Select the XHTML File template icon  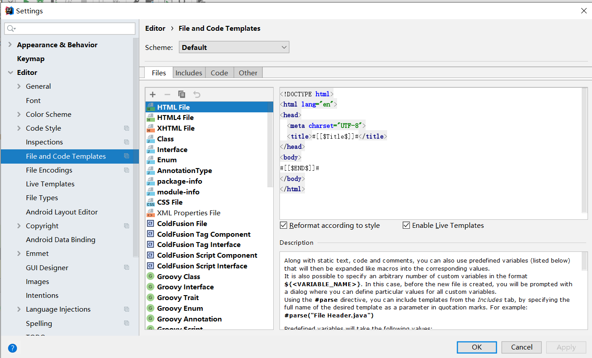150,128
